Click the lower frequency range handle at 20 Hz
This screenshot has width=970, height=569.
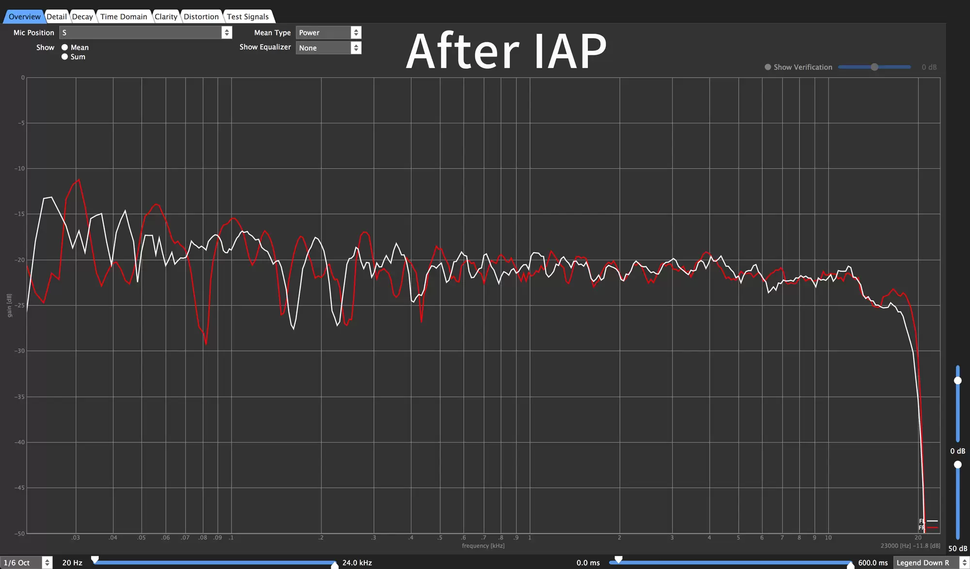point(95,559)
